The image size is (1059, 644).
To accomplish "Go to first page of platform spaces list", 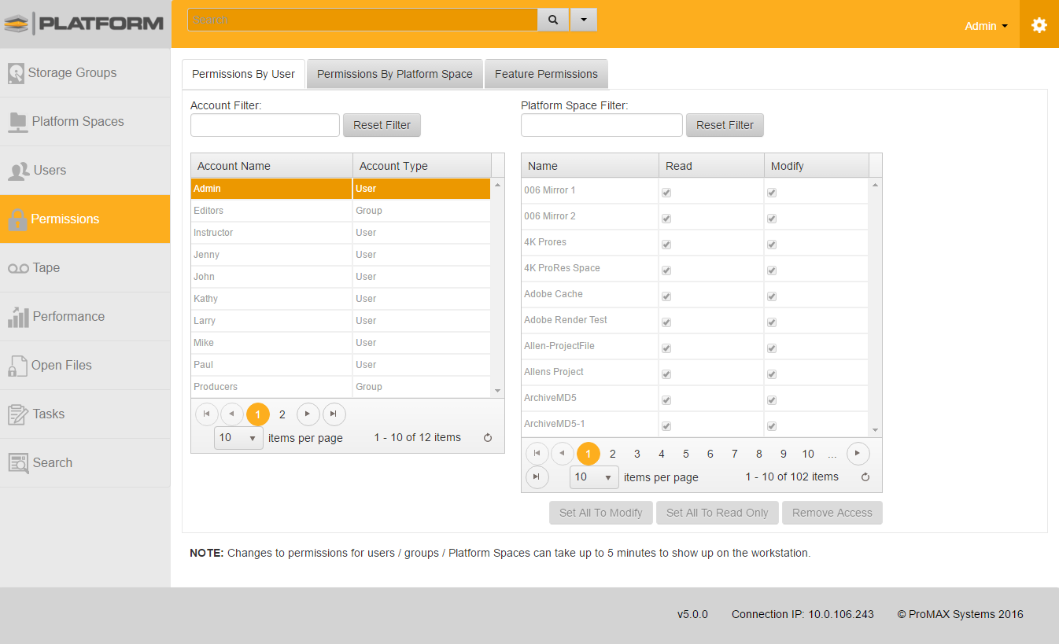I will (x=537, y=454).
